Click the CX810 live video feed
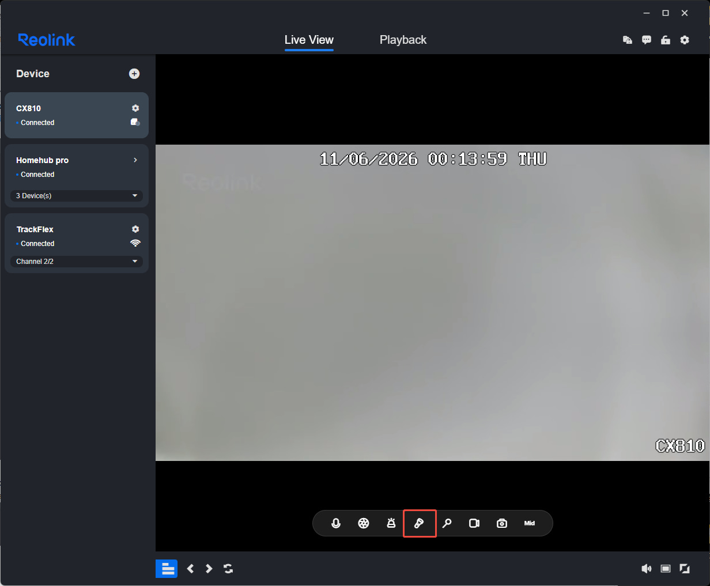 click(x=433, y=303)
